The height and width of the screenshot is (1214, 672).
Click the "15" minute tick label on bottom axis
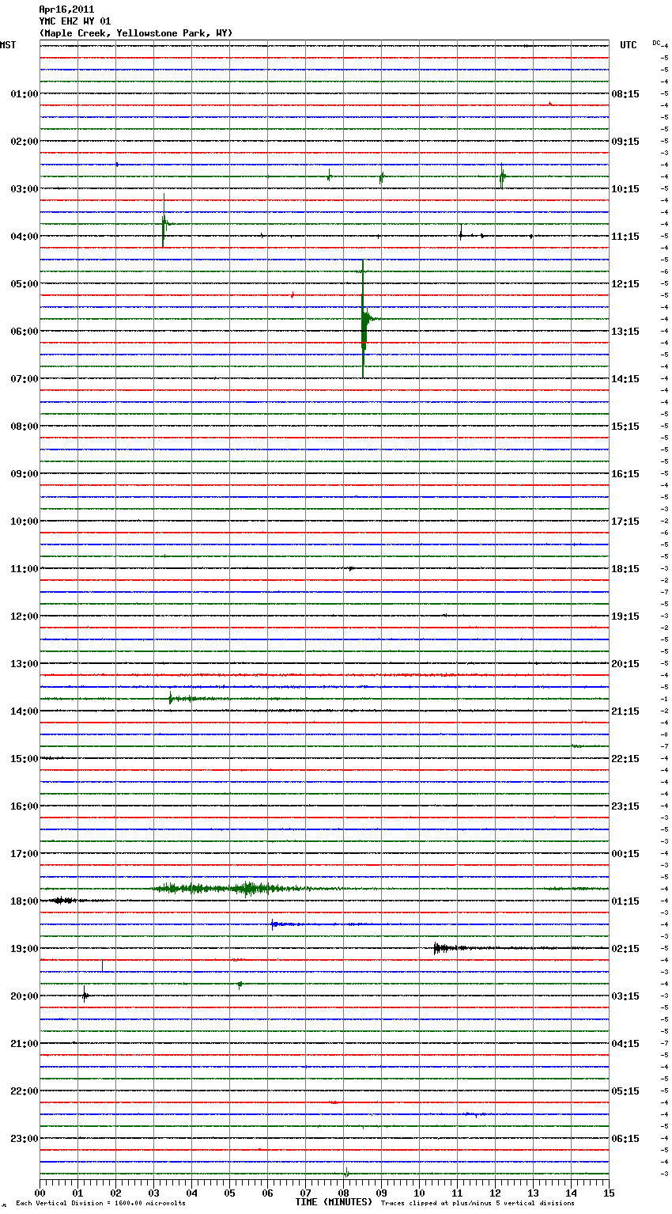coord(609,1193)
